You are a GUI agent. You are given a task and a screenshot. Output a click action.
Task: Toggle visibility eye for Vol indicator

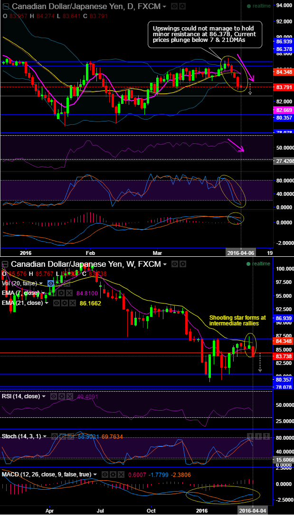[50, 283]
